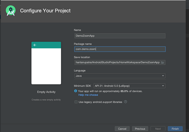
Task: Click the Finish button
Action: tap(175, 129)
